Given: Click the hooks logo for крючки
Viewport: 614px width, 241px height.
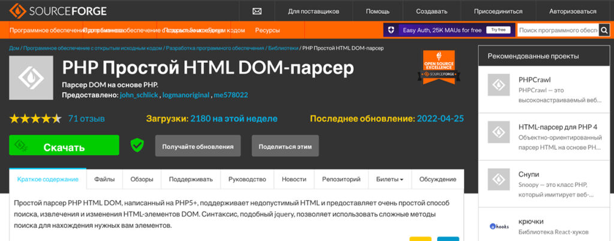Looking at the screenshot, I should point(498,226).
